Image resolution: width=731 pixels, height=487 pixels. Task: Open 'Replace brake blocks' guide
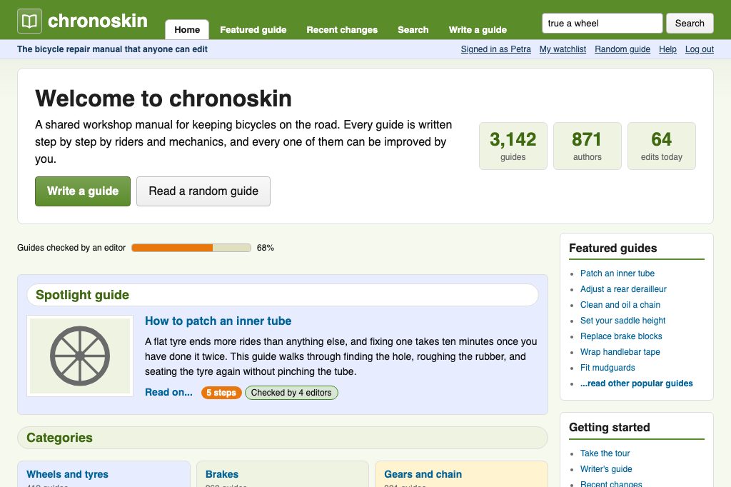pyautogui.click(x=621, y=336)
